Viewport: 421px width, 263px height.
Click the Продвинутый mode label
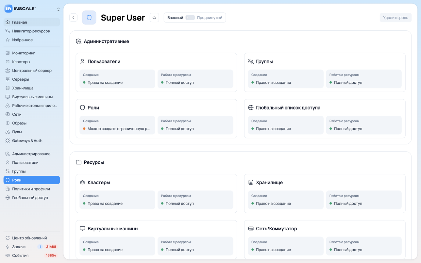210,18
